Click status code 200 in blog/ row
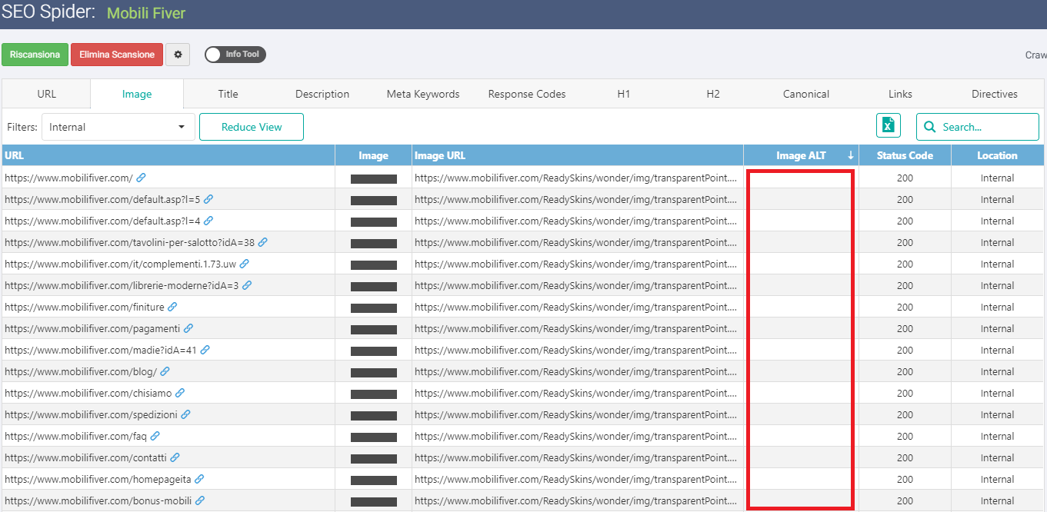 pyautogui.click(x=905, y=371)
